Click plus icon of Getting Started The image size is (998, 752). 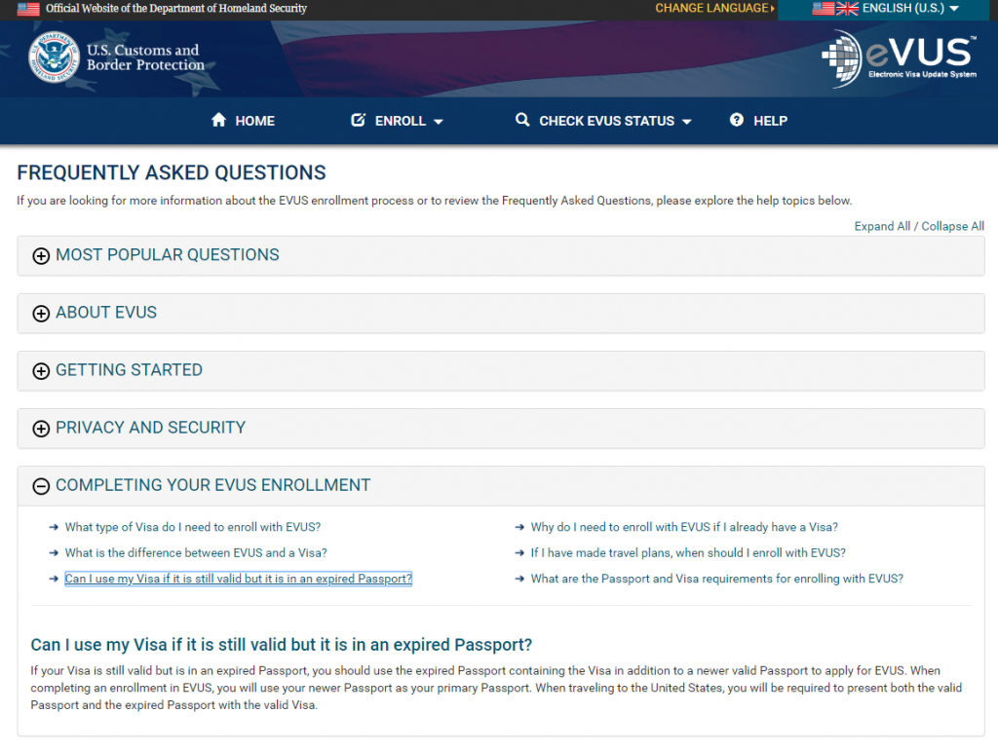(x=41, y=371)
